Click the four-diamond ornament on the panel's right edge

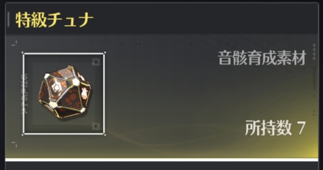[314, 52]
